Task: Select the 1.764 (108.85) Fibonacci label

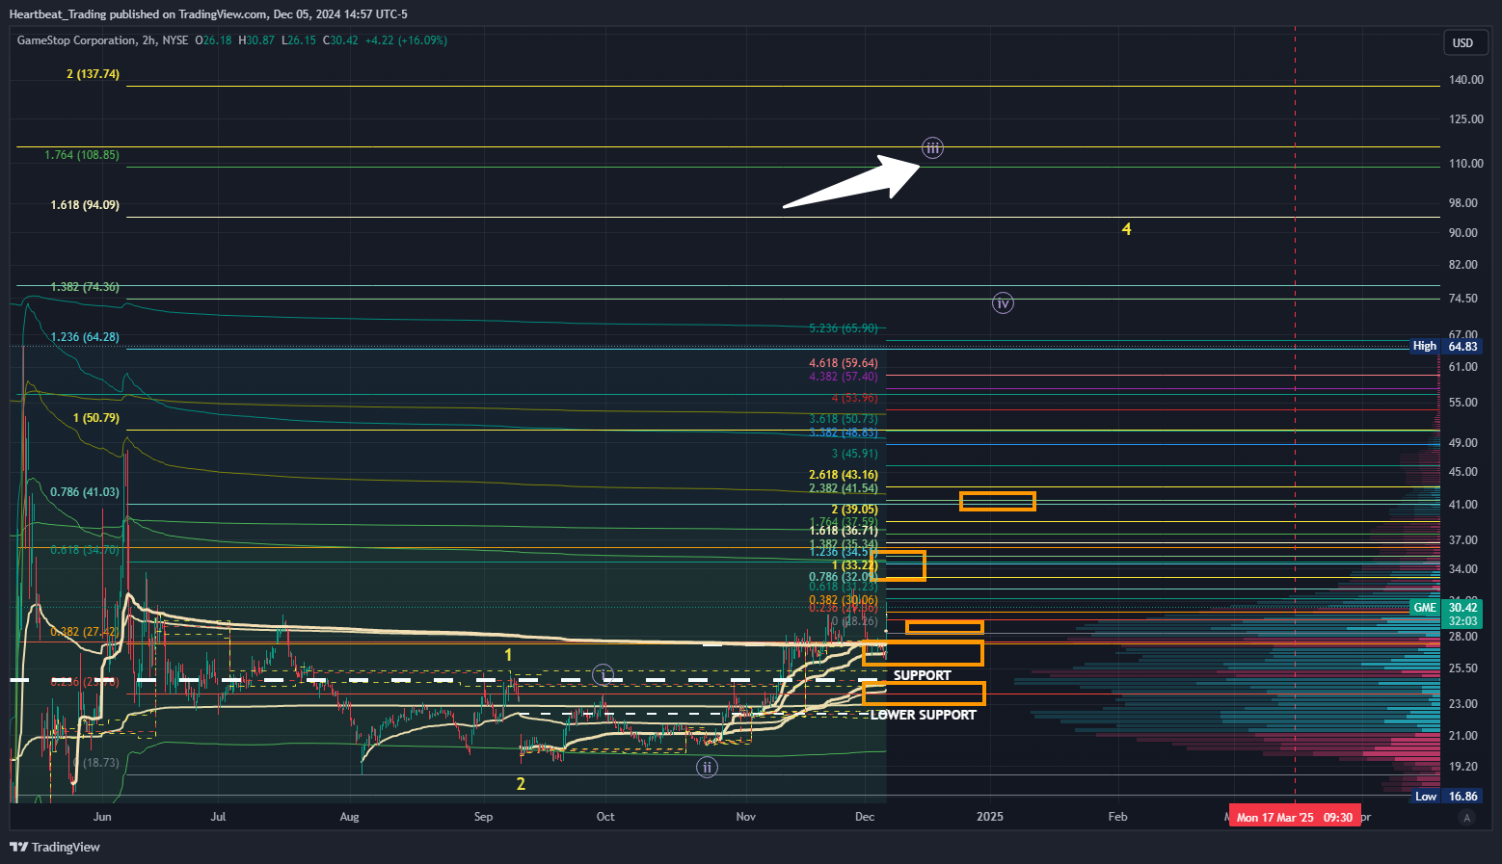Action: 82,155
